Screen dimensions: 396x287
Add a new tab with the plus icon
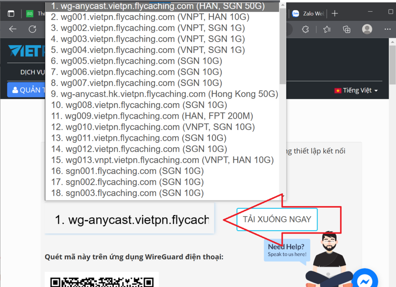(x=335, y=14)
